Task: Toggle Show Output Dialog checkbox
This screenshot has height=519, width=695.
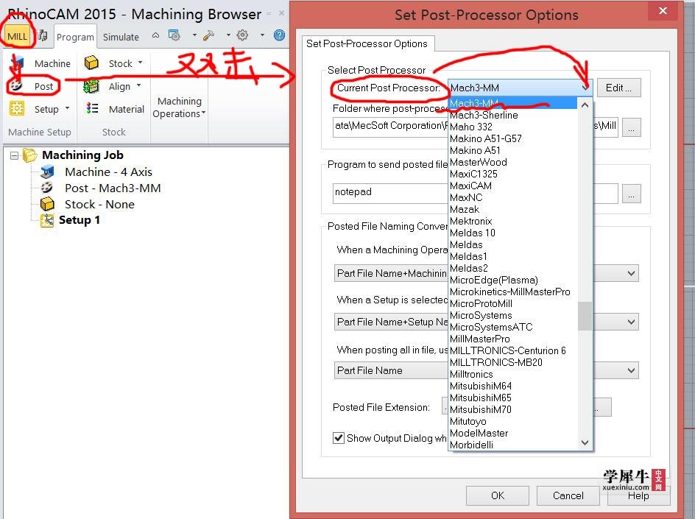Action: coord(339,438)
